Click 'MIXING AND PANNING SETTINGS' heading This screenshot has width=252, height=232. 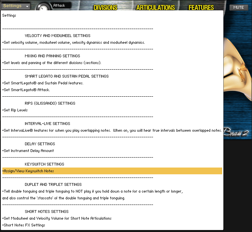point(52,56)
